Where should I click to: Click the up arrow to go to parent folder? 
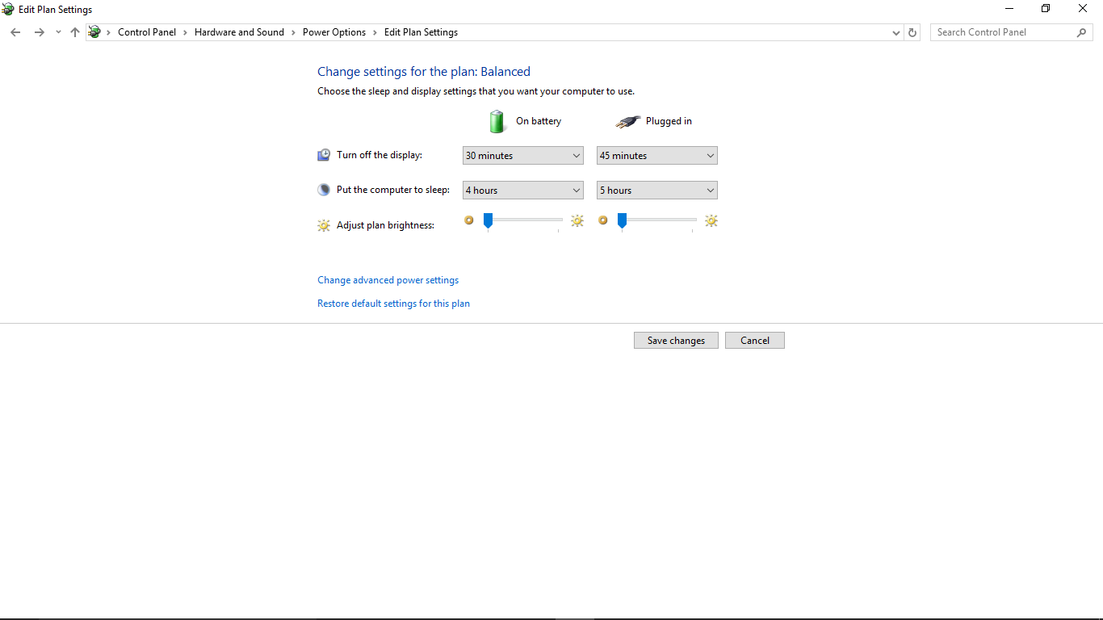[x=74, y=31]
